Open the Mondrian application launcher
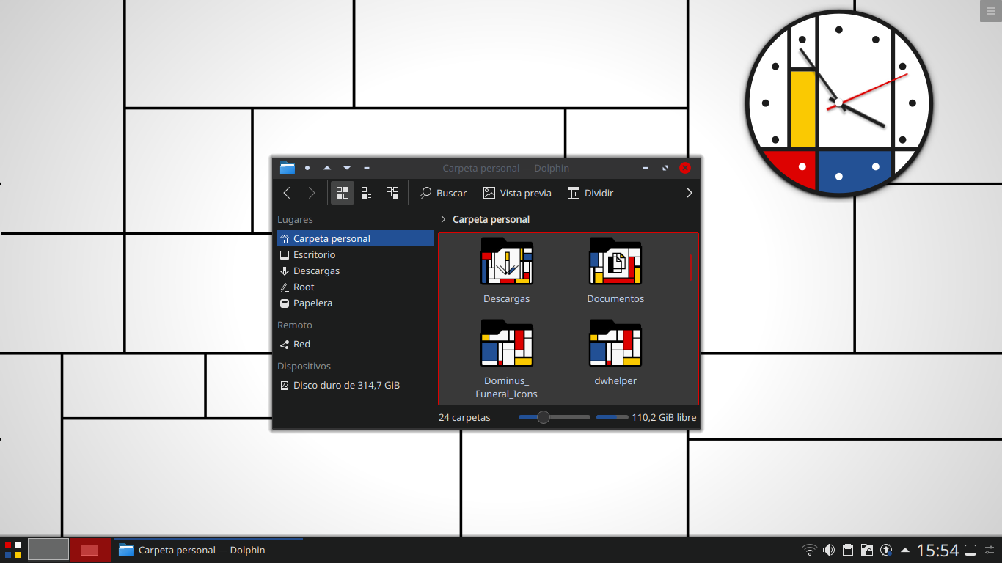The image size is (1002, 563). 13,550
